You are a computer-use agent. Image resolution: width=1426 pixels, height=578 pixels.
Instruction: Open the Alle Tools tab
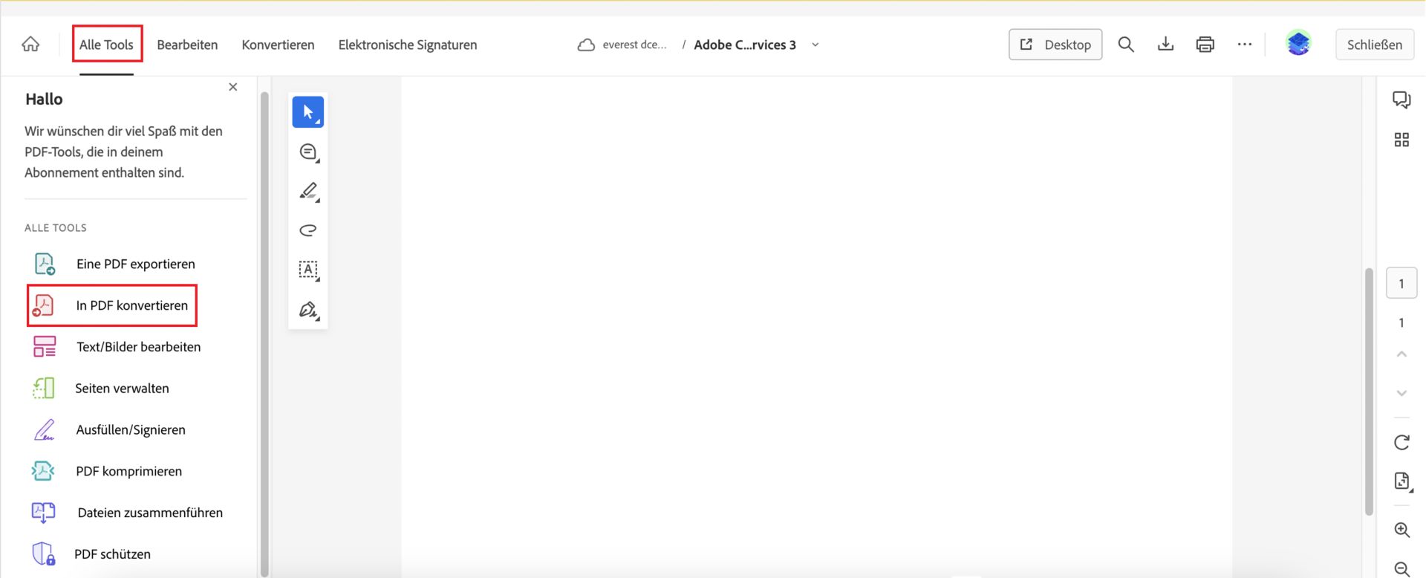pos(107,45)
